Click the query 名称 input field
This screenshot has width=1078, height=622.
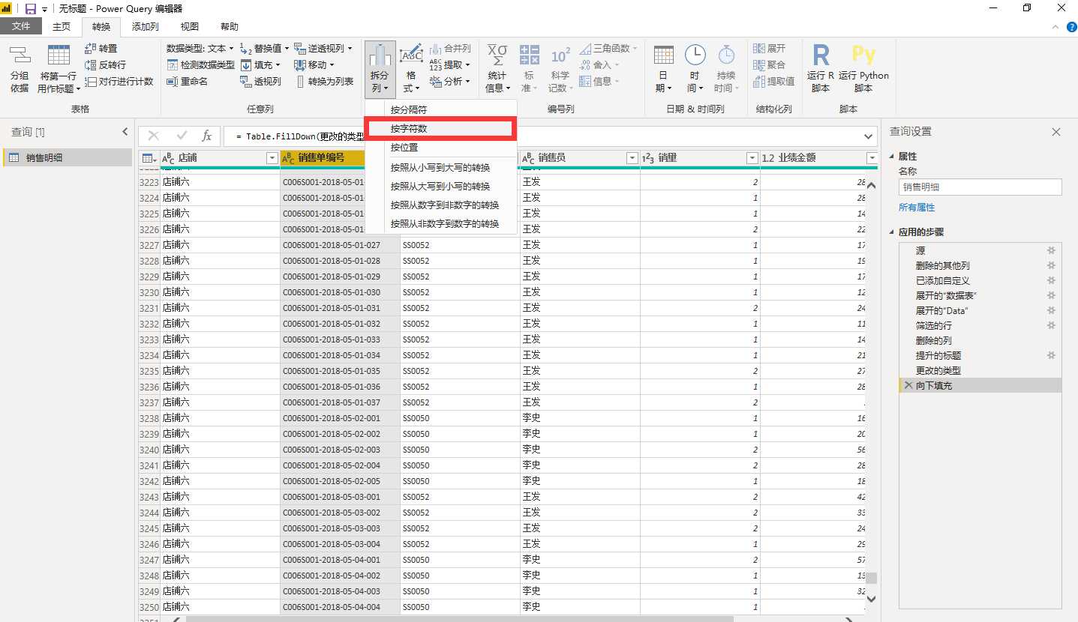point(980,187)
